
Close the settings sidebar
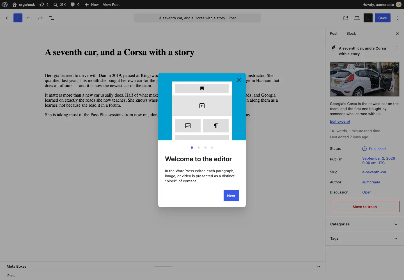(x=397, y=34)
